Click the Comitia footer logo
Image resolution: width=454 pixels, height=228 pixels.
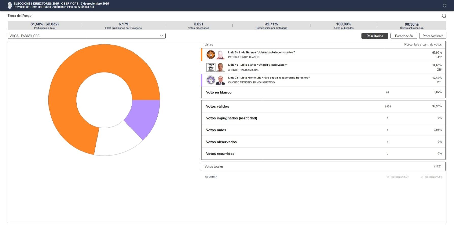coord(211,177)
